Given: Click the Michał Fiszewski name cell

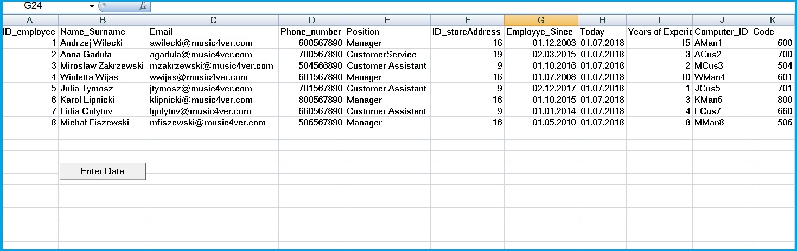Looking at the screenshot, I should coord(103,123).
